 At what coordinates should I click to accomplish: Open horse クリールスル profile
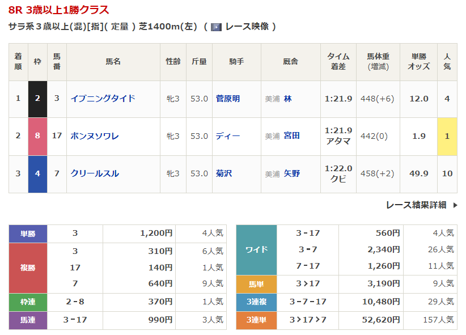[95, 173]
